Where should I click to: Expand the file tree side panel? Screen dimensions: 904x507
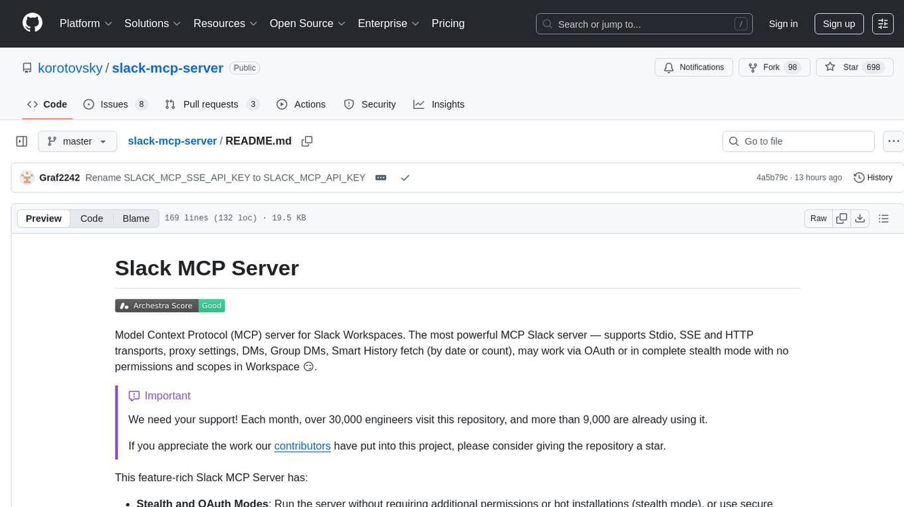(22, 141)
